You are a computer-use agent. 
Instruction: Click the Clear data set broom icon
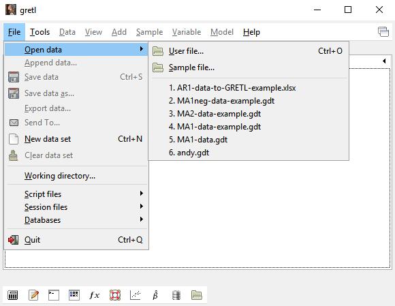(x=13, y=155)
